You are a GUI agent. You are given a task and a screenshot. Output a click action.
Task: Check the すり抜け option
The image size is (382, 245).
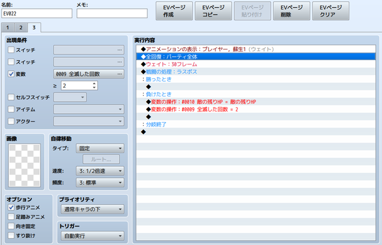click(x=11, y=235)
